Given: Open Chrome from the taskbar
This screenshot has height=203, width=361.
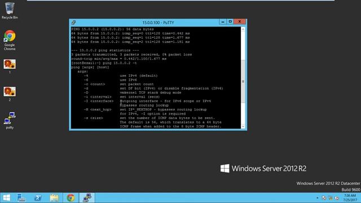Looking at the screenshot, I should (x=71, y=198).
